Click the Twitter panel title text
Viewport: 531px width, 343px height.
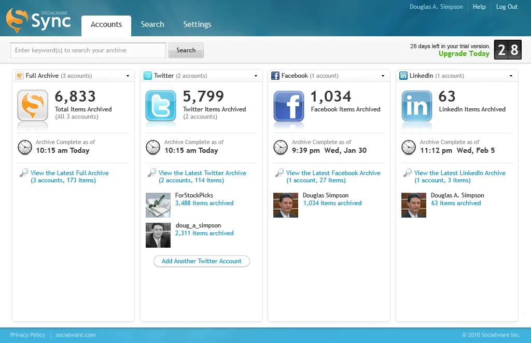(x=164, y=76)
